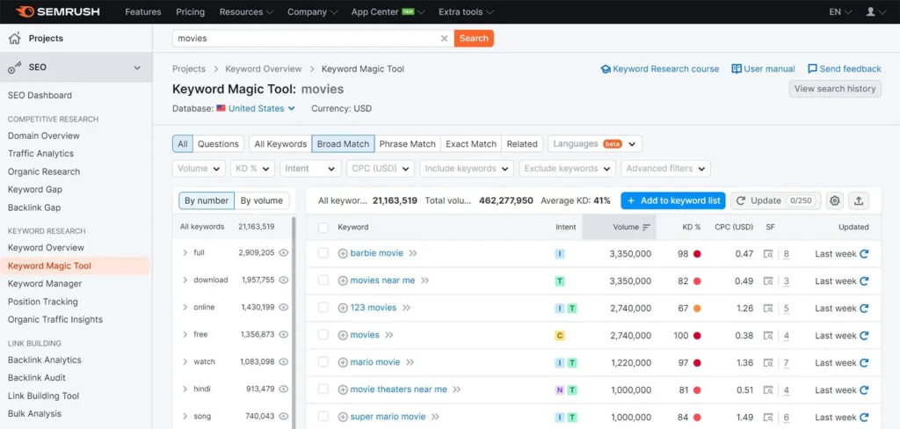Image resolution: width=900 pixels, height=429 pixels.
Task: Open the Volume filter dropdown
Action: click(x=199, y=169)
